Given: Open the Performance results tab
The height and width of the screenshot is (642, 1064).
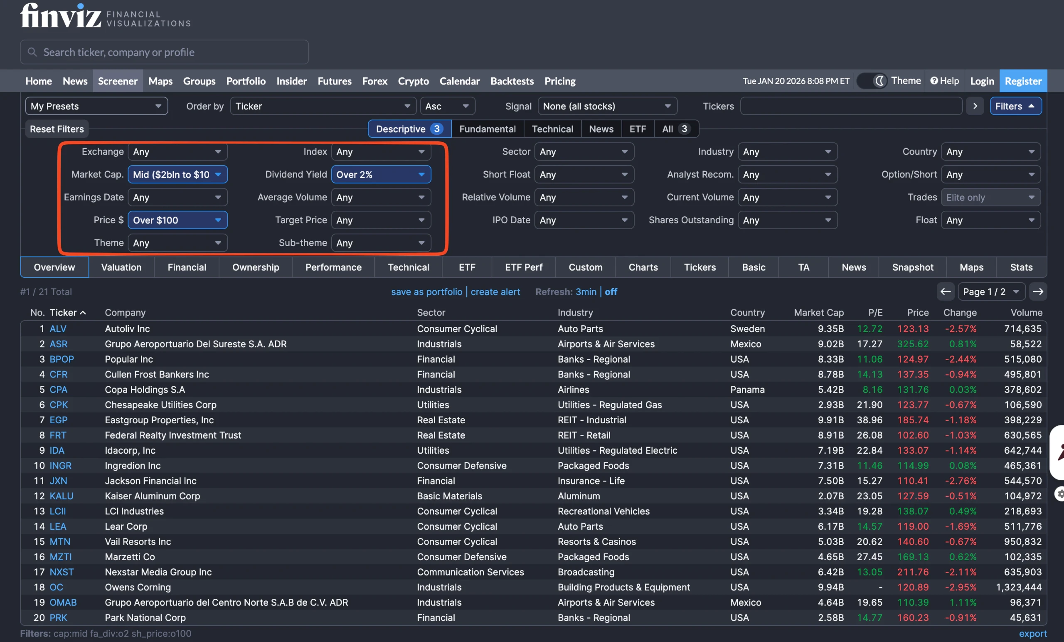Looking at the screenshot, I should 333,267.
